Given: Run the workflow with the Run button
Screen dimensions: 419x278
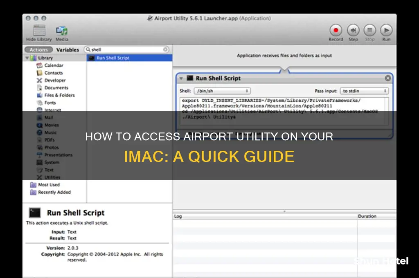Looking at the screenshot, I should tap(386, 30).
